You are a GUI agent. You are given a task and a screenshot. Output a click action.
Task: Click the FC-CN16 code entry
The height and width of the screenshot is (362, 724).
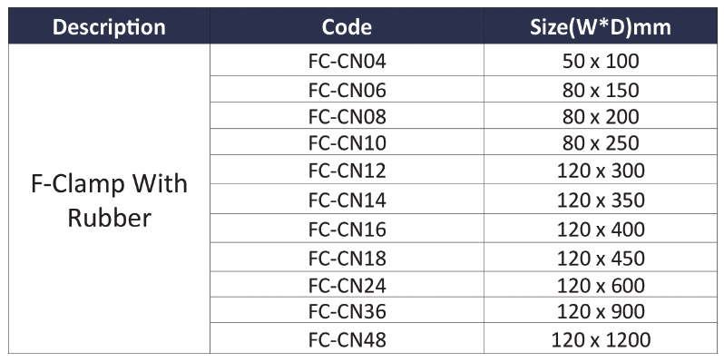click(347, 229)
